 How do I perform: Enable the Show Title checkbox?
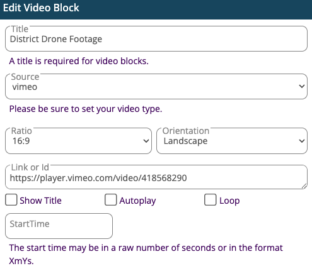click(x=11, y=200)
